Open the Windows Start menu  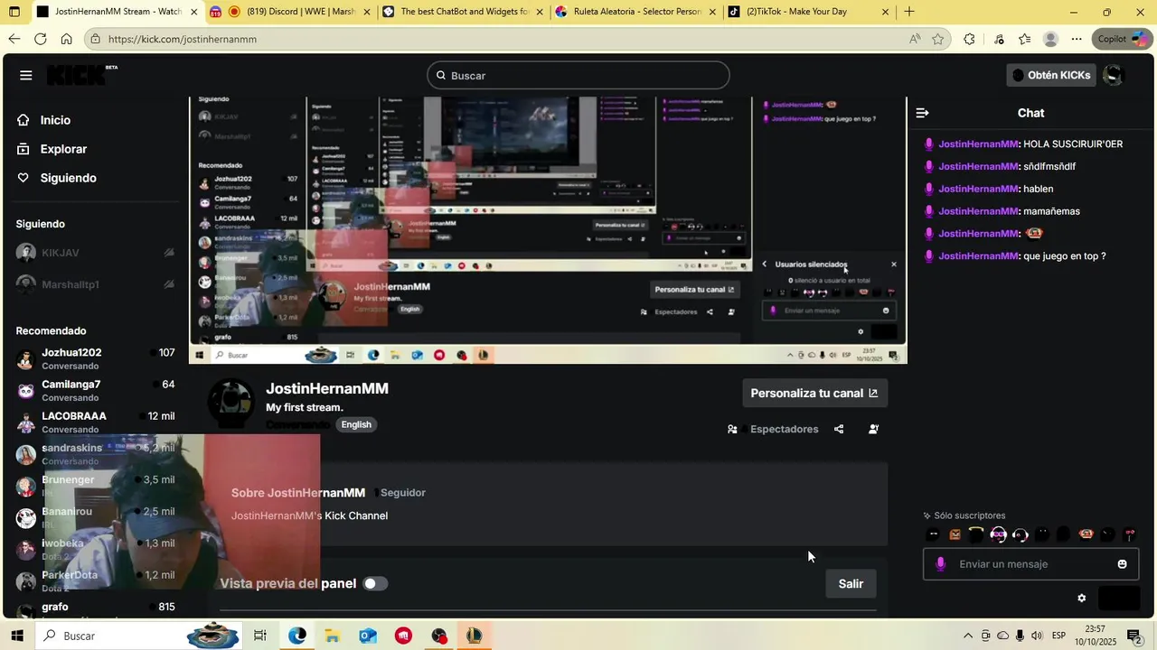[x=15, y=636]
